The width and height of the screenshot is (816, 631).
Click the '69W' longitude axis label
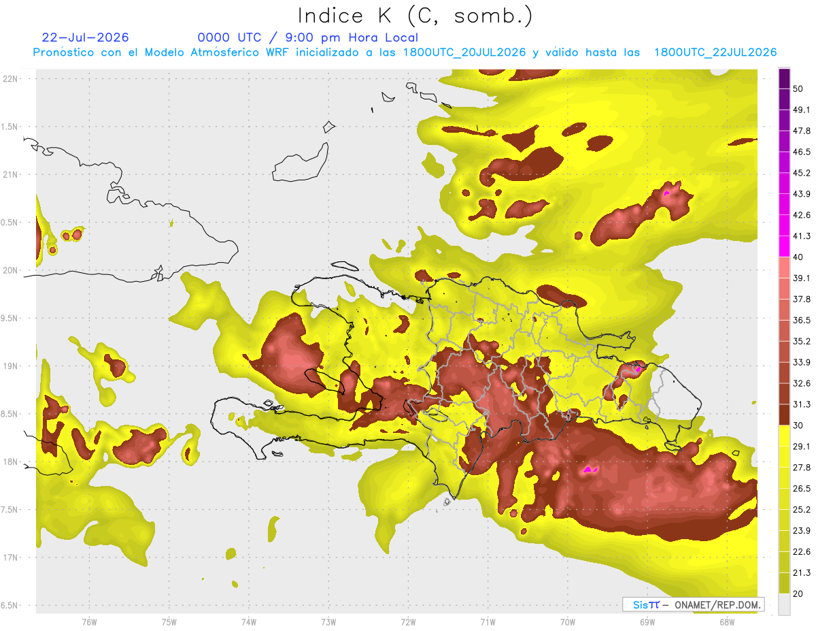coord(647,622)
